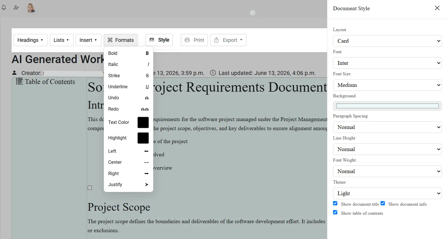Image resolution: width=447 pixels, height=239 pixels.
Task: Click the Print button
Action: (194, 40)
